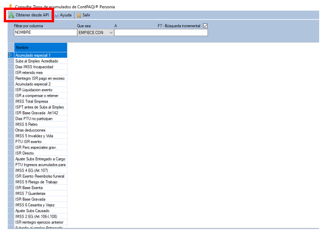Screen dimensions: 322x230
Task: Select row ISR retenido mes
Action: pos(41,72)
